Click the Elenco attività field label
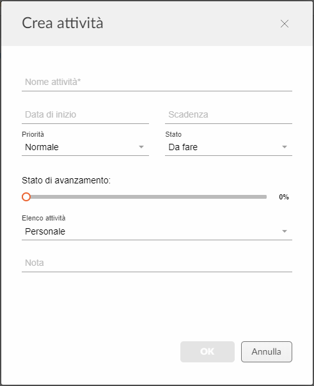The width and height of the screenshot is (314, 386). [x=43, y=218]
